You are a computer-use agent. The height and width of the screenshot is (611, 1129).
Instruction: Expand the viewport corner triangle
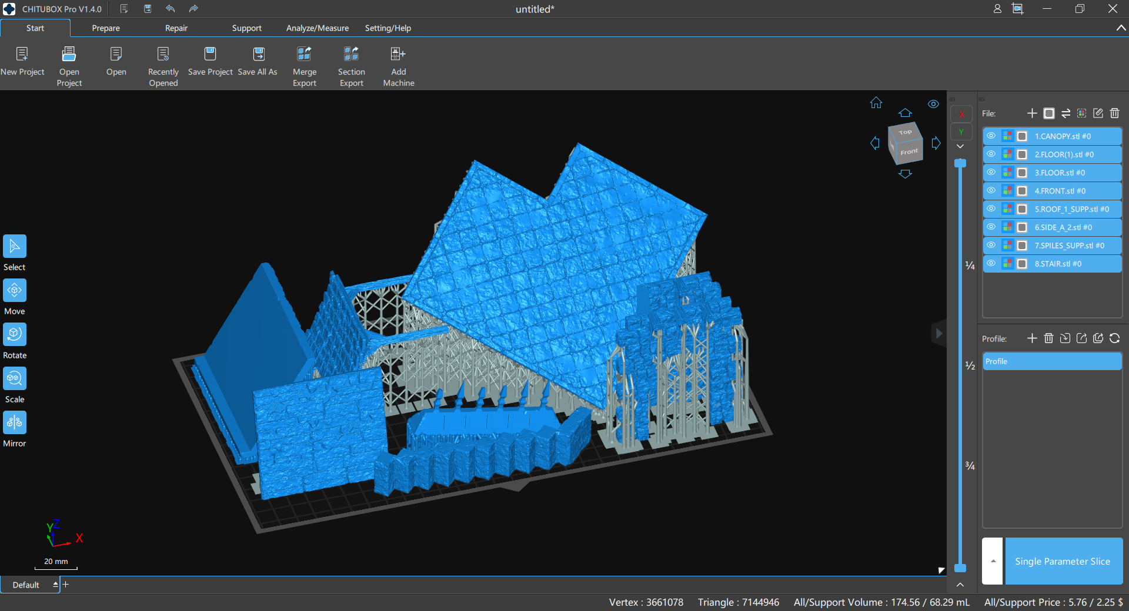pyautogui.click(x=941, y=570)
